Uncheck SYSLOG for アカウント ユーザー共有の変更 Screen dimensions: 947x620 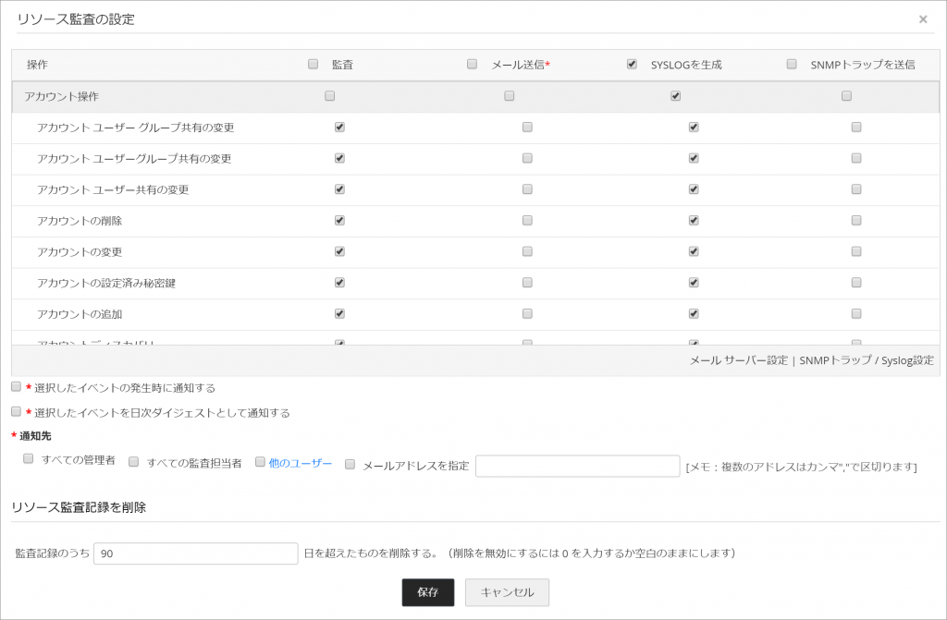(x=694, y=189)
